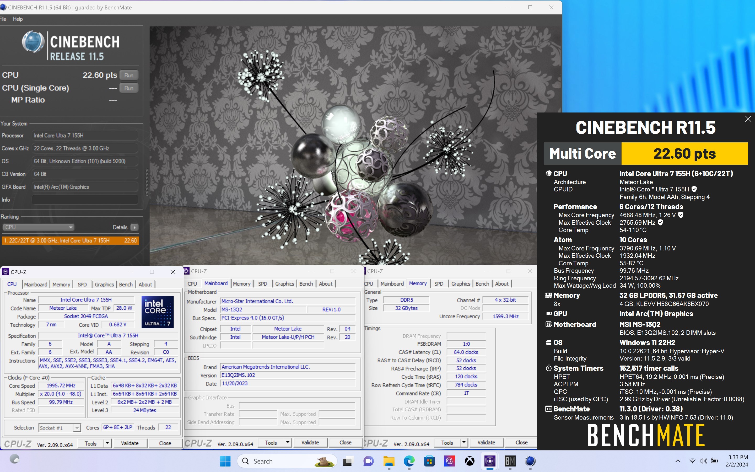Expand Tools dropdown arrow in left CPU-Z window
Image resolution: width=755 pixels, height=472 pixels.
click(107, 443)
